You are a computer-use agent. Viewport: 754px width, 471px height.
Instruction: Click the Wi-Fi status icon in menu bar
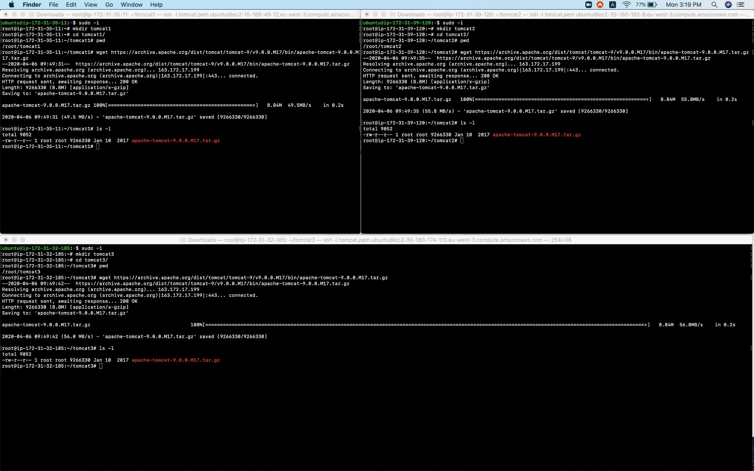(x=626, y=5)
